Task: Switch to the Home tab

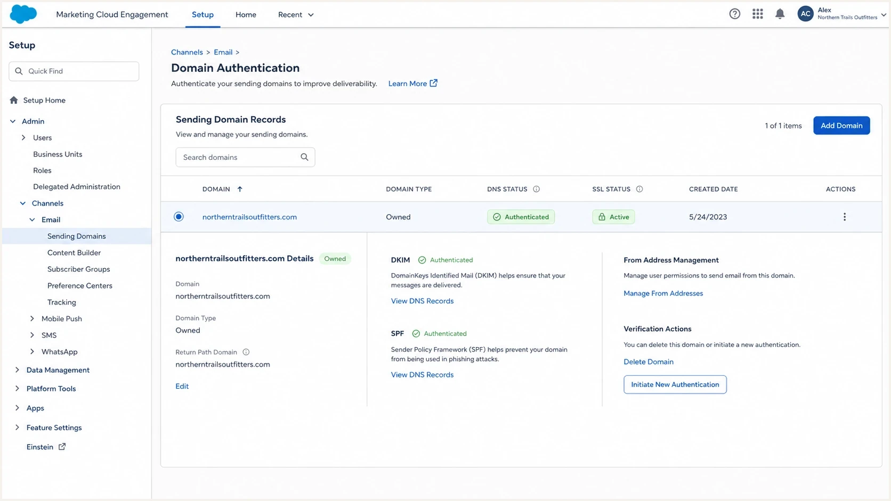Action: (246, 14)
